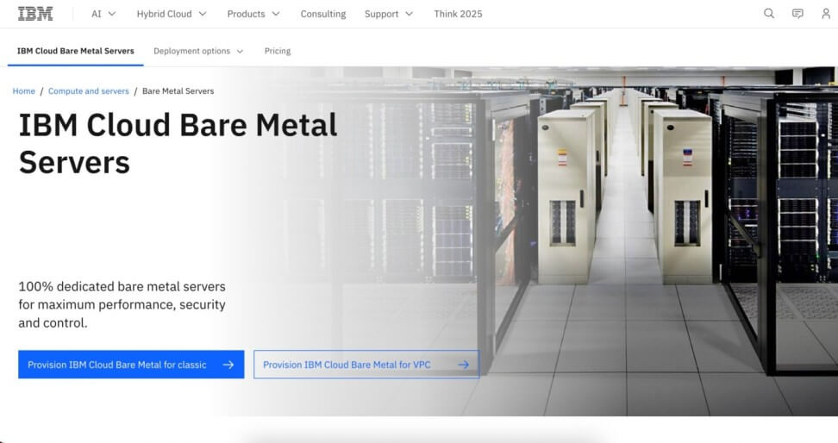The width and height of the screenshot is (838, 443).
Task: Expand the Hybrid Cloud menu
Action: click(x=172, y=14)
